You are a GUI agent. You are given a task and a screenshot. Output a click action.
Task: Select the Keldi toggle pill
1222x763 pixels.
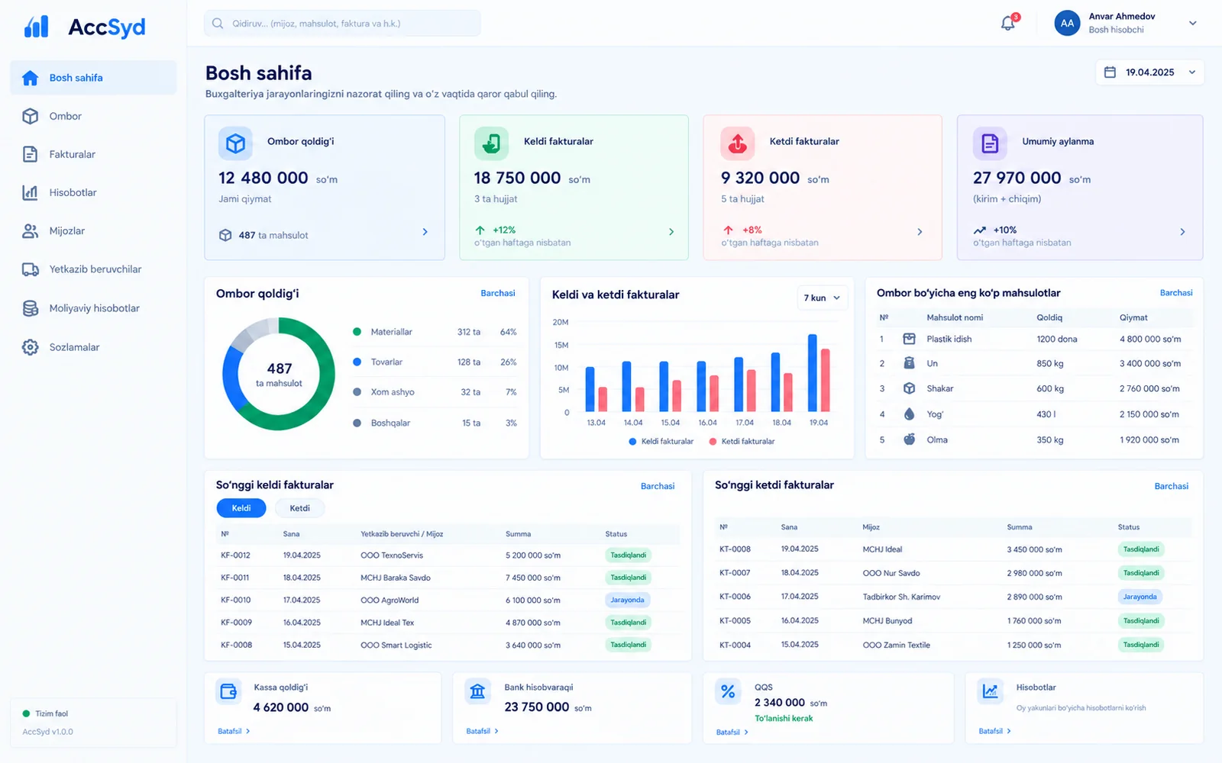(241, 508)
